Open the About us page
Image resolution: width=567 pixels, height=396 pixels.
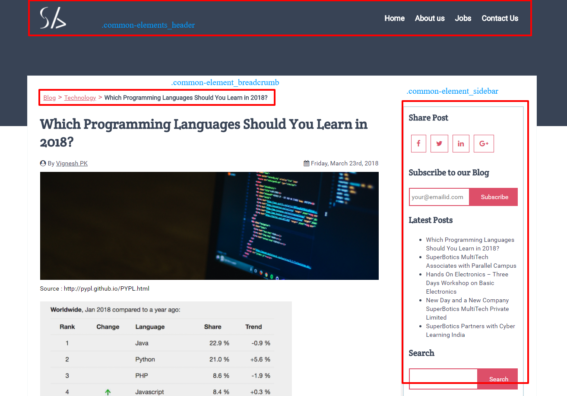click(x=429, y=18)
